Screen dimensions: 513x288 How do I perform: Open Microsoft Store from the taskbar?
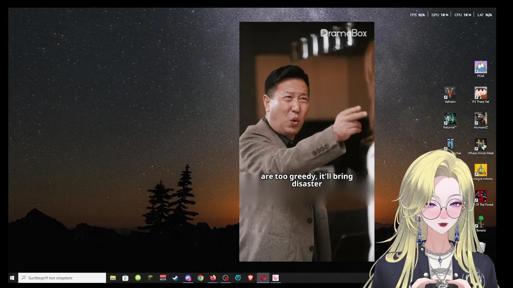click(125, 278)
